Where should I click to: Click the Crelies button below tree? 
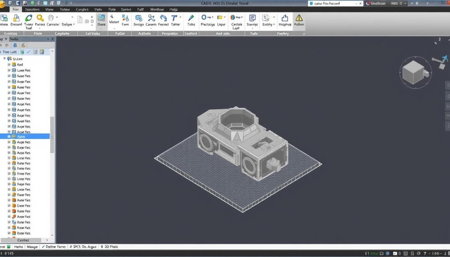tap(23, 240)
